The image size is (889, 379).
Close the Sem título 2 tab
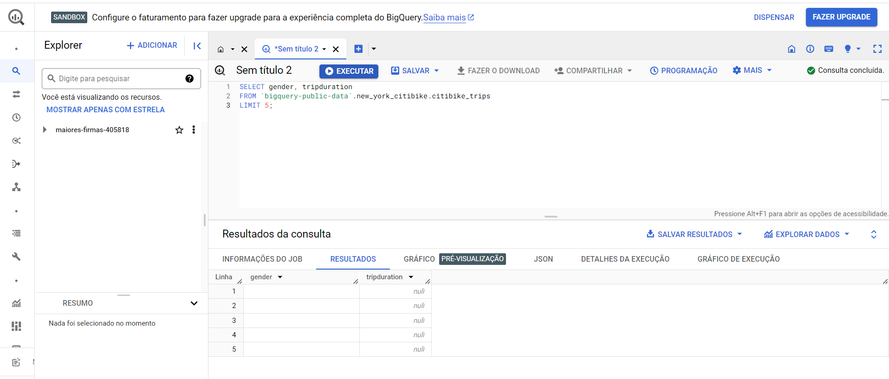(x=336, y=49)
